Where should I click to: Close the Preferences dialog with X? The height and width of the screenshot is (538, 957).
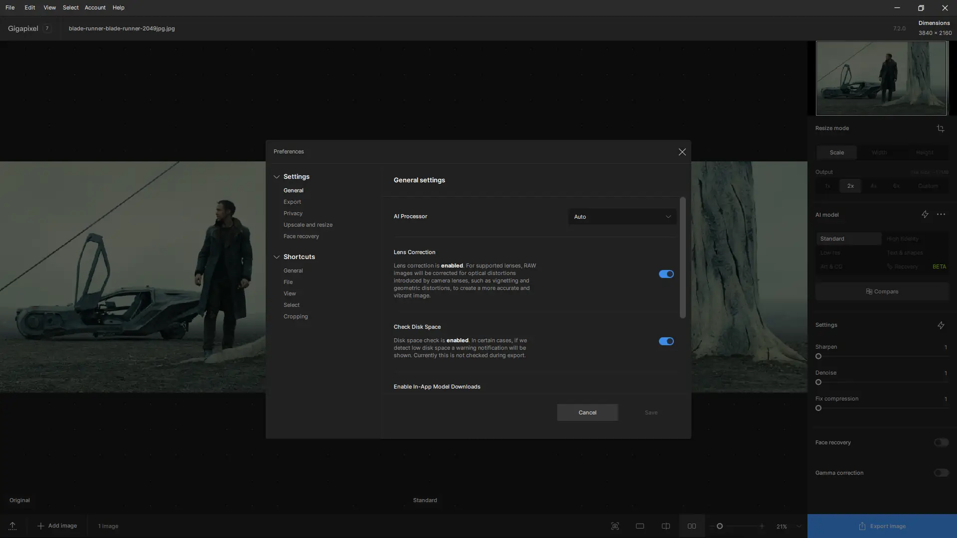click(682, 152)
